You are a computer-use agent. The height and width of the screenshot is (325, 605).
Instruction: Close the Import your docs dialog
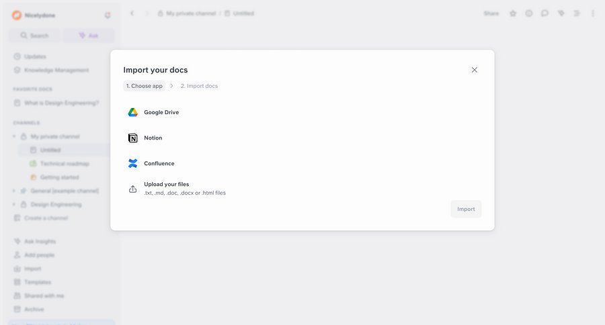tap(475, 70)
